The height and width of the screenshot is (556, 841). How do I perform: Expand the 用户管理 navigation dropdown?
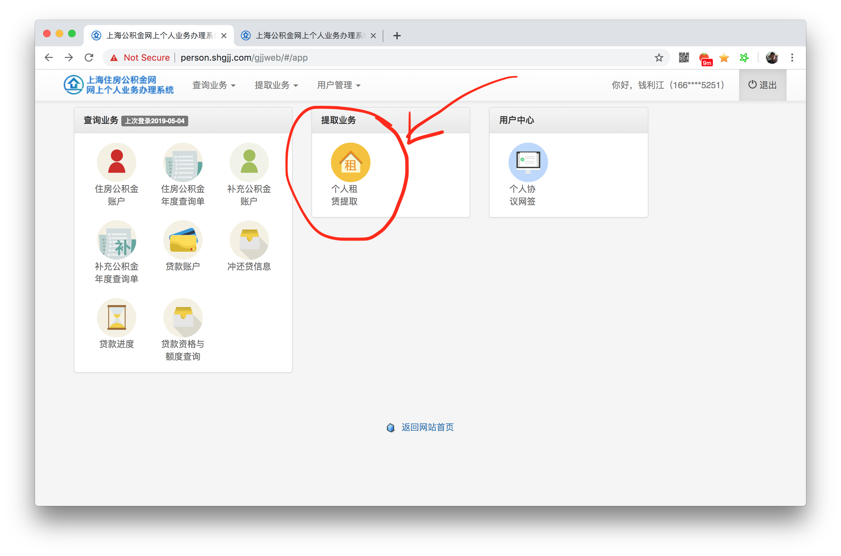coord(339,85)
